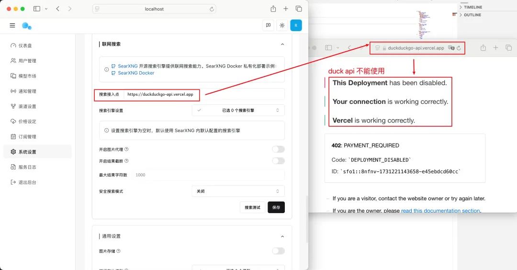517x270 pixels.
Task: Click the 搜索测试 button
Action: tap(253, 207)
